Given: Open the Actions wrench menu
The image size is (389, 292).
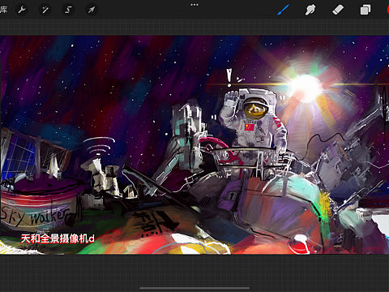Looking at the screenshot, I should (x=22, y=10).
